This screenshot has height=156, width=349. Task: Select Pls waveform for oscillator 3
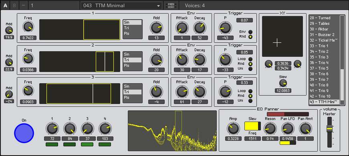tap(133, 98)
